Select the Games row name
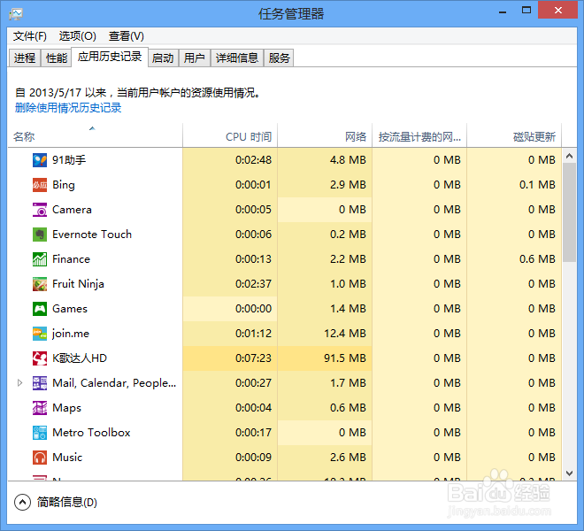Image resolution: width=584 pixels, height=531 pixels. coord(70,309)
